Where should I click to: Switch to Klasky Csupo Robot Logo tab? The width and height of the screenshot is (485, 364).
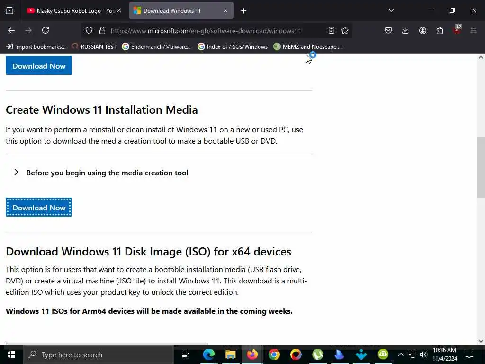click(74, 11)
